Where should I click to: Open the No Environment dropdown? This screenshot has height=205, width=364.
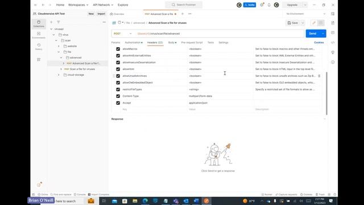(x=305, y=14)
